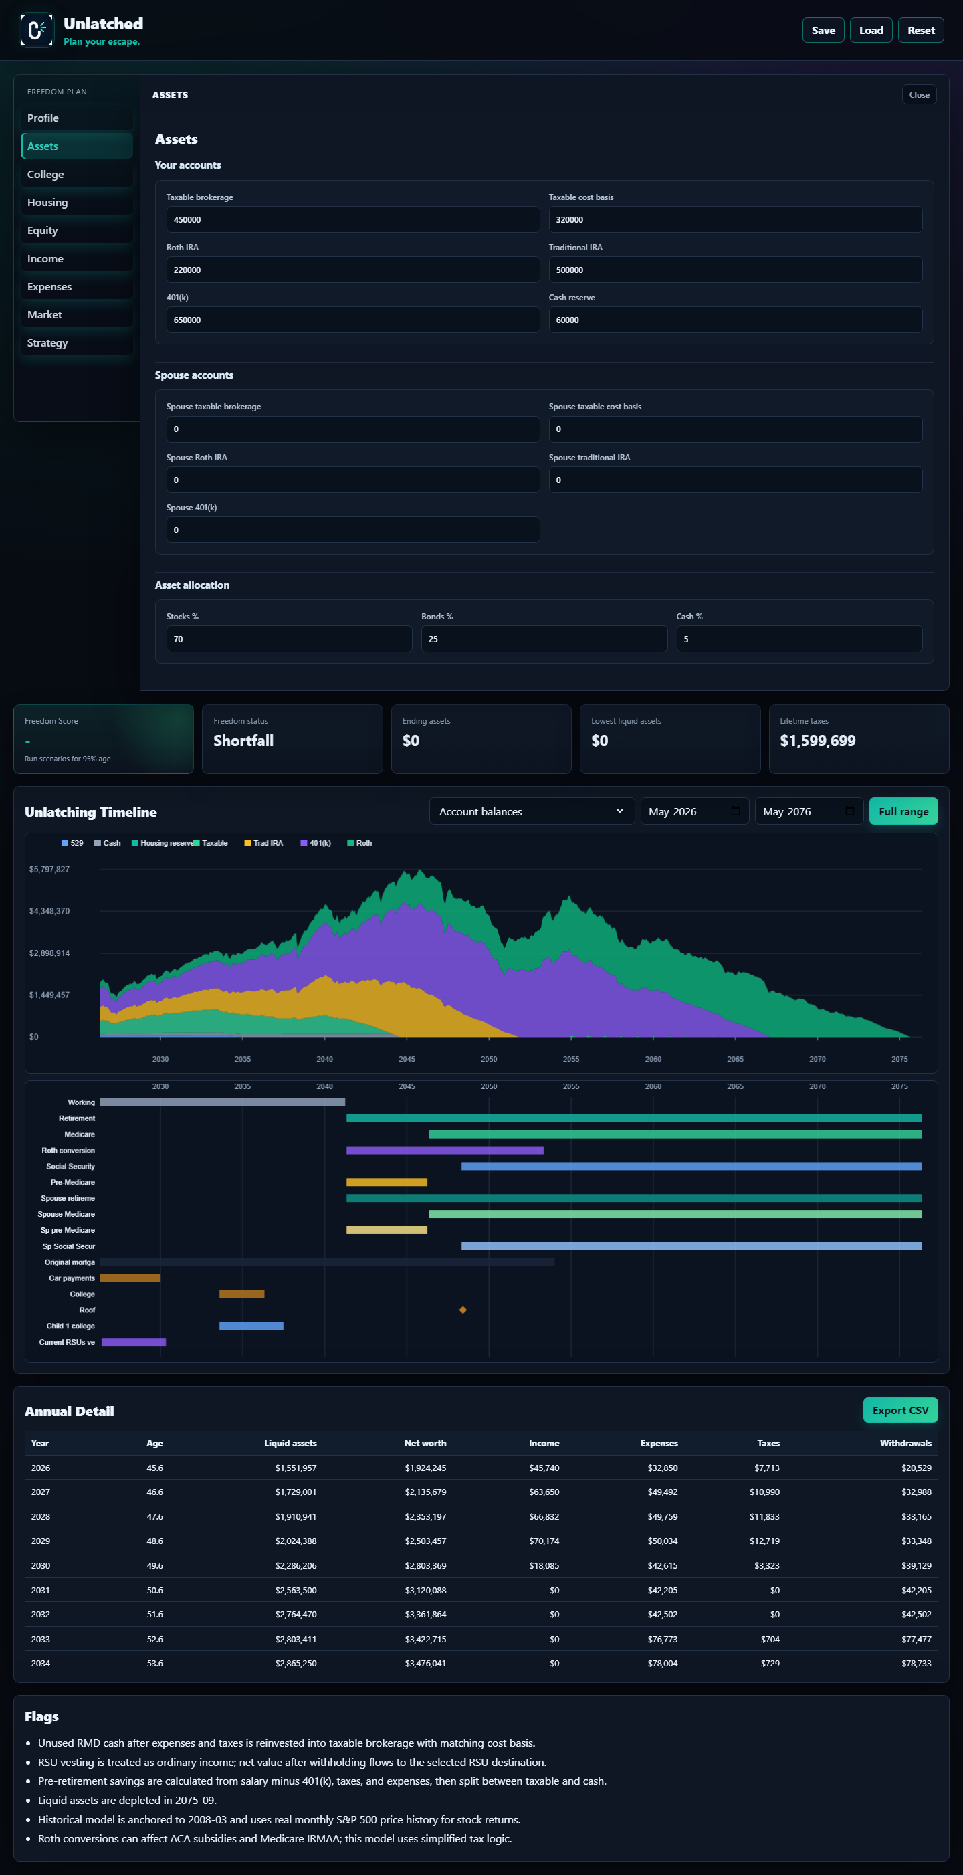Click the Freedom Score card

tap(104, 738)
